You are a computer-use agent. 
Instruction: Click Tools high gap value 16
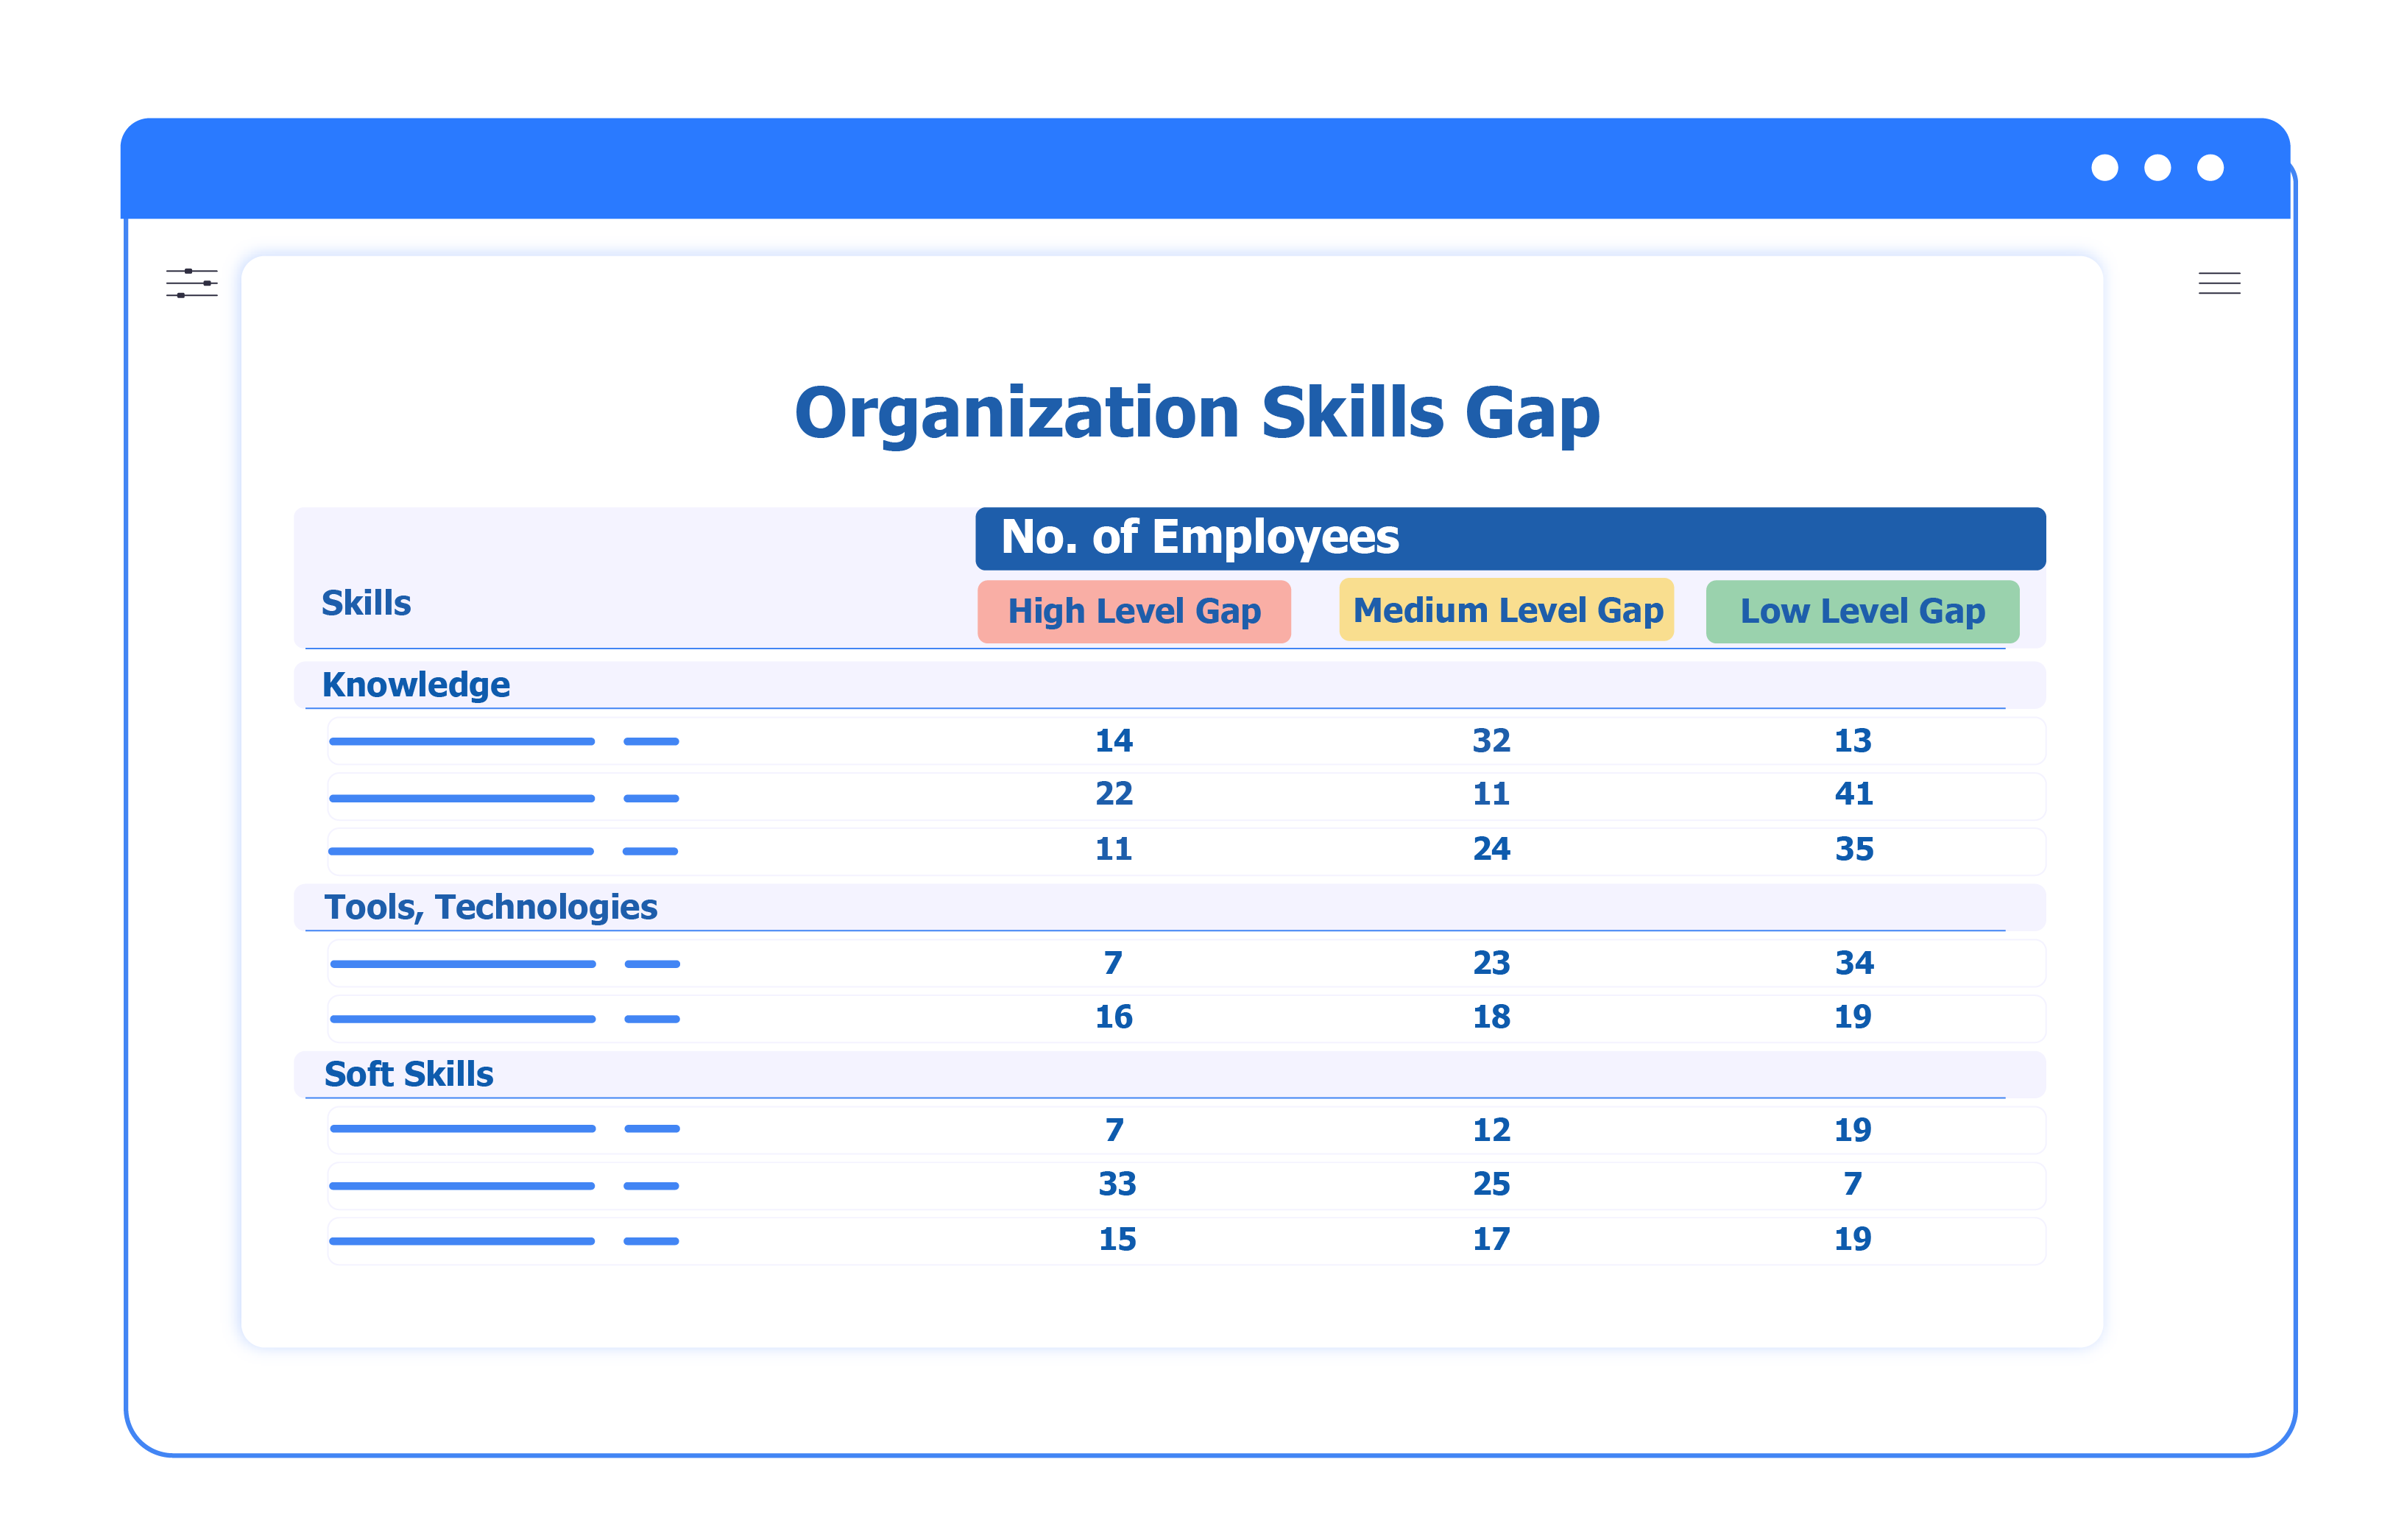click(1113, 1017)
